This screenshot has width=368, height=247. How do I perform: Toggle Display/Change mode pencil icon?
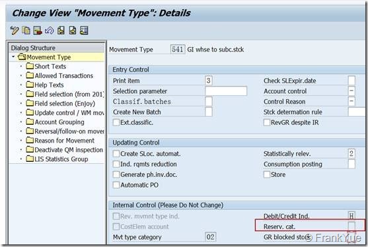(x=15, y=30)
